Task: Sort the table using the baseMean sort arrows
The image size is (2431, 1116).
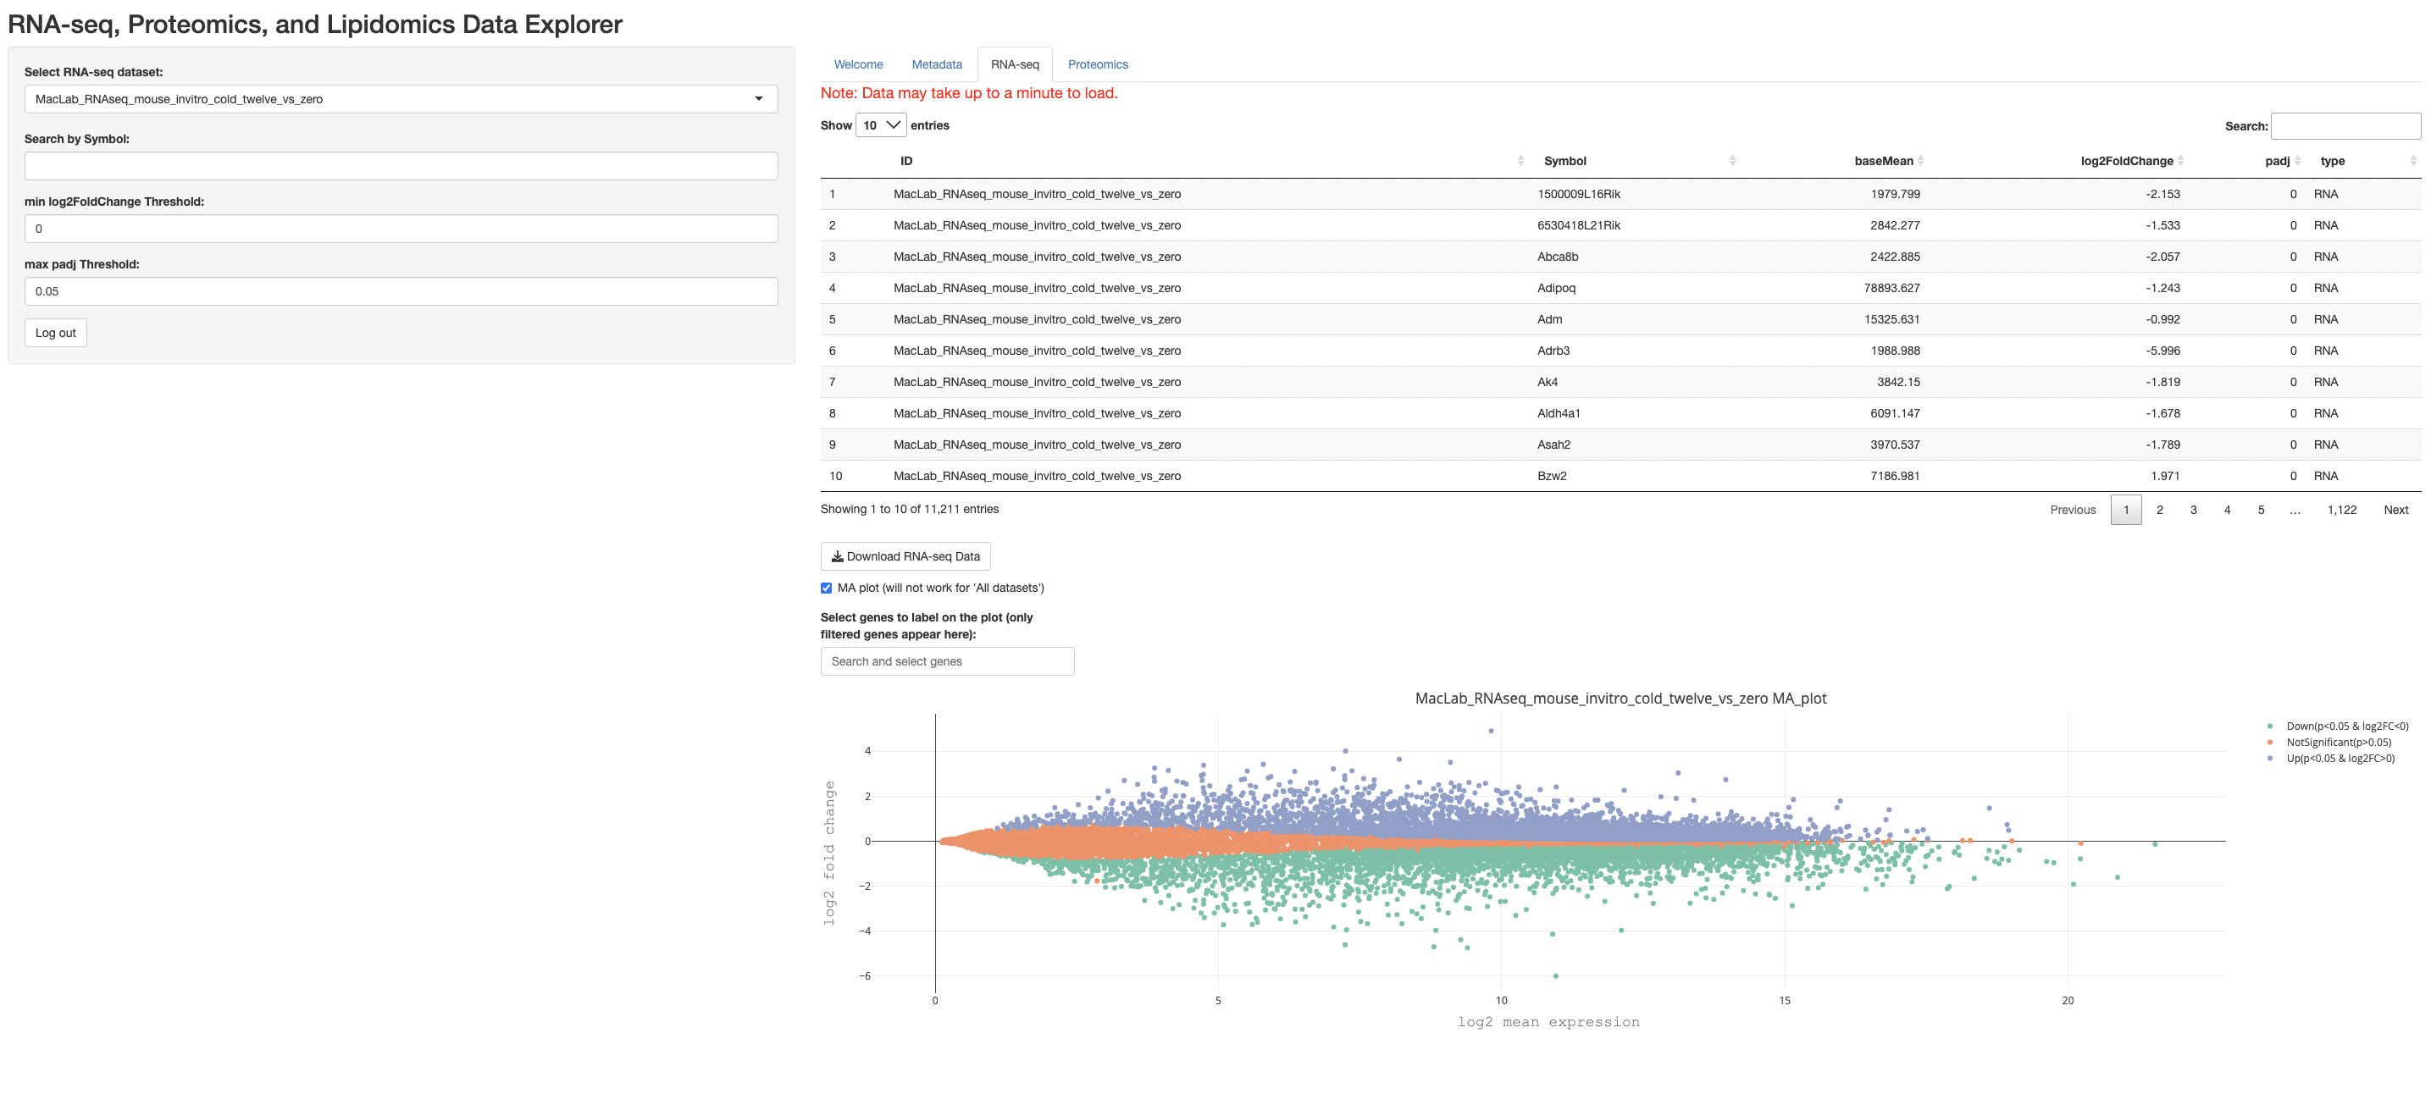Action: pos(1921,160)
